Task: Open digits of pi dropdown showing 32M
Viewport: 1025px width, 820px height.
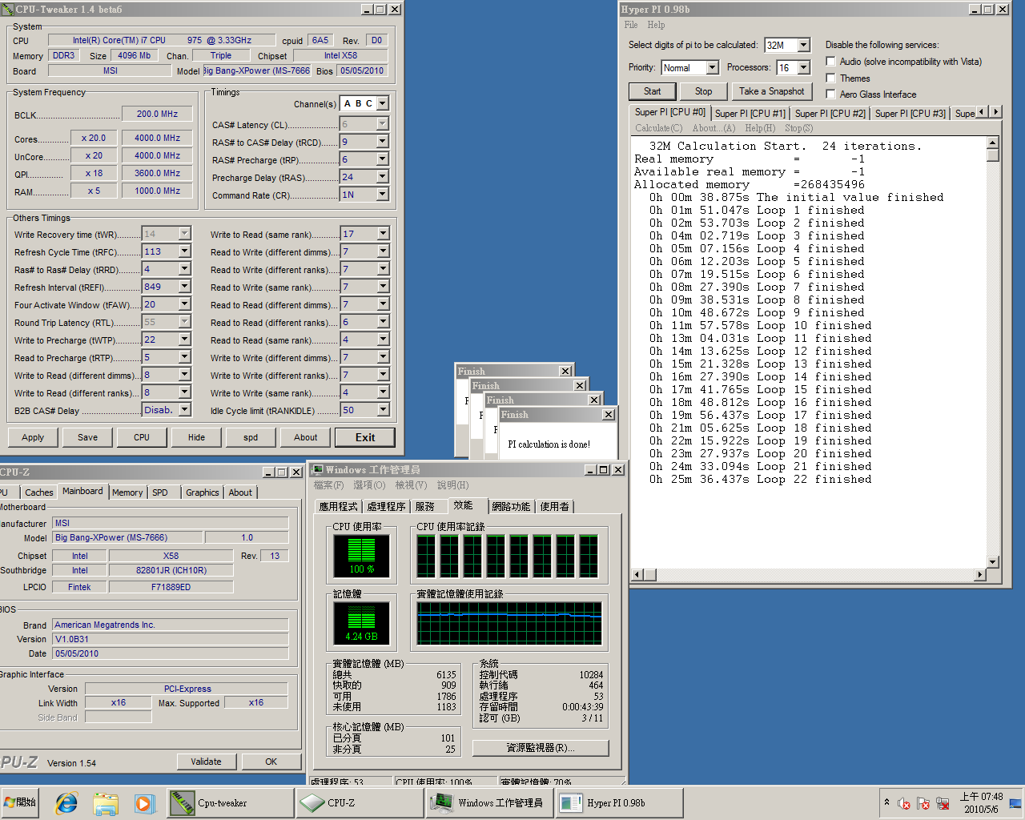Action: coord(803,45)
